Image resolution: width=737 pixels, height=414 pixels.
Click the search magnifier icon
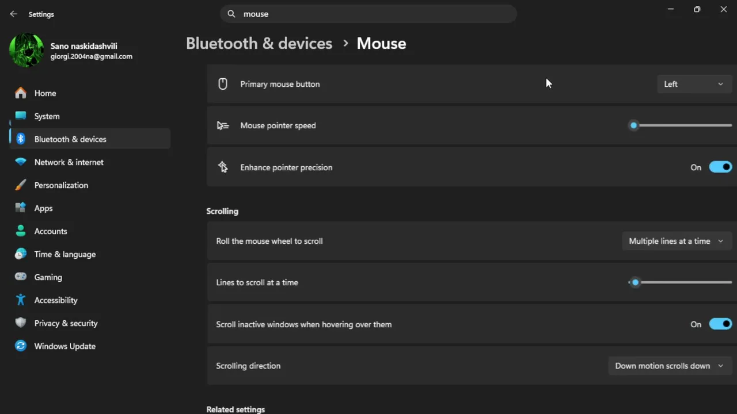click(x=231, y=14)
